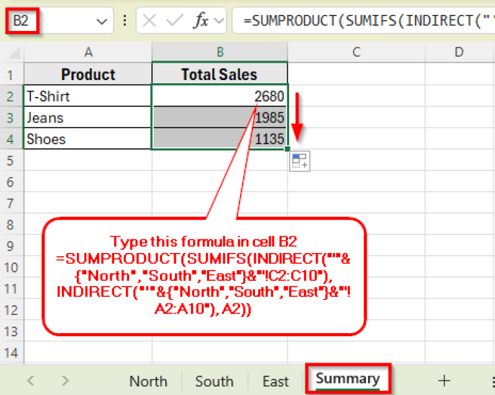Click the Enter checkmark icon in formula bar
The width and height of the screenshot is (495, 395).
pyautogui.click(x=172, y=21)
